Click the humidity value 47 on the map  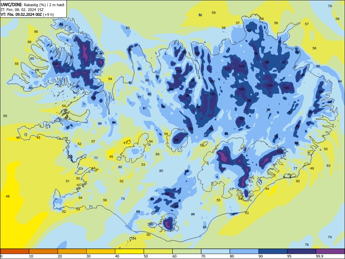tap(93, 168)
